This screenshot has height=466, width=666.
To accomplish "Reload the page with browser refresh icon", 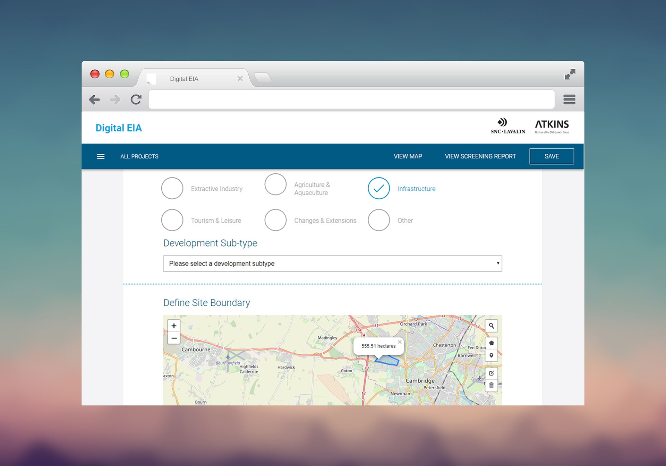I will (136, 100).
